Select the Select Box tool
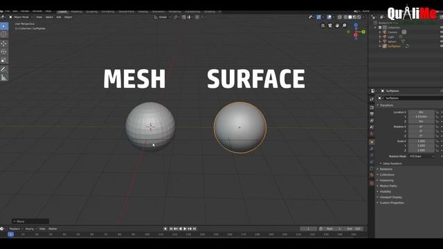This screenshot has height=249, width=443. point(3,26)
